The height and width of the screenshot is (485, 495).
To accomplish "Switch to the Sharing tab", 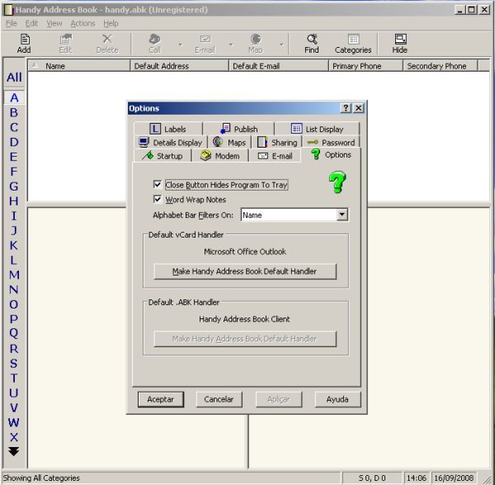I will pyautogui.click(x=277, y=143).
